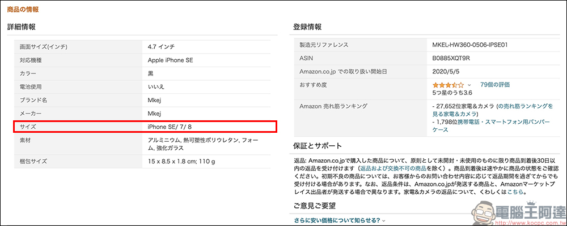Click the highlighted iPhone SE/ 7/ 8 size value
The height and width of the screenshot is (226, 567).
172,127
